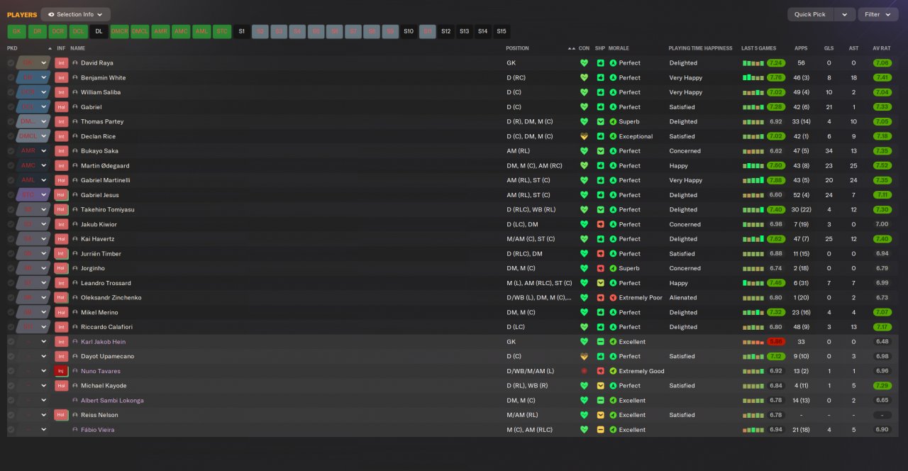Toggle selection circle for Kai Havertz
Screen dimensions: 908x471
tap(11, 239)
